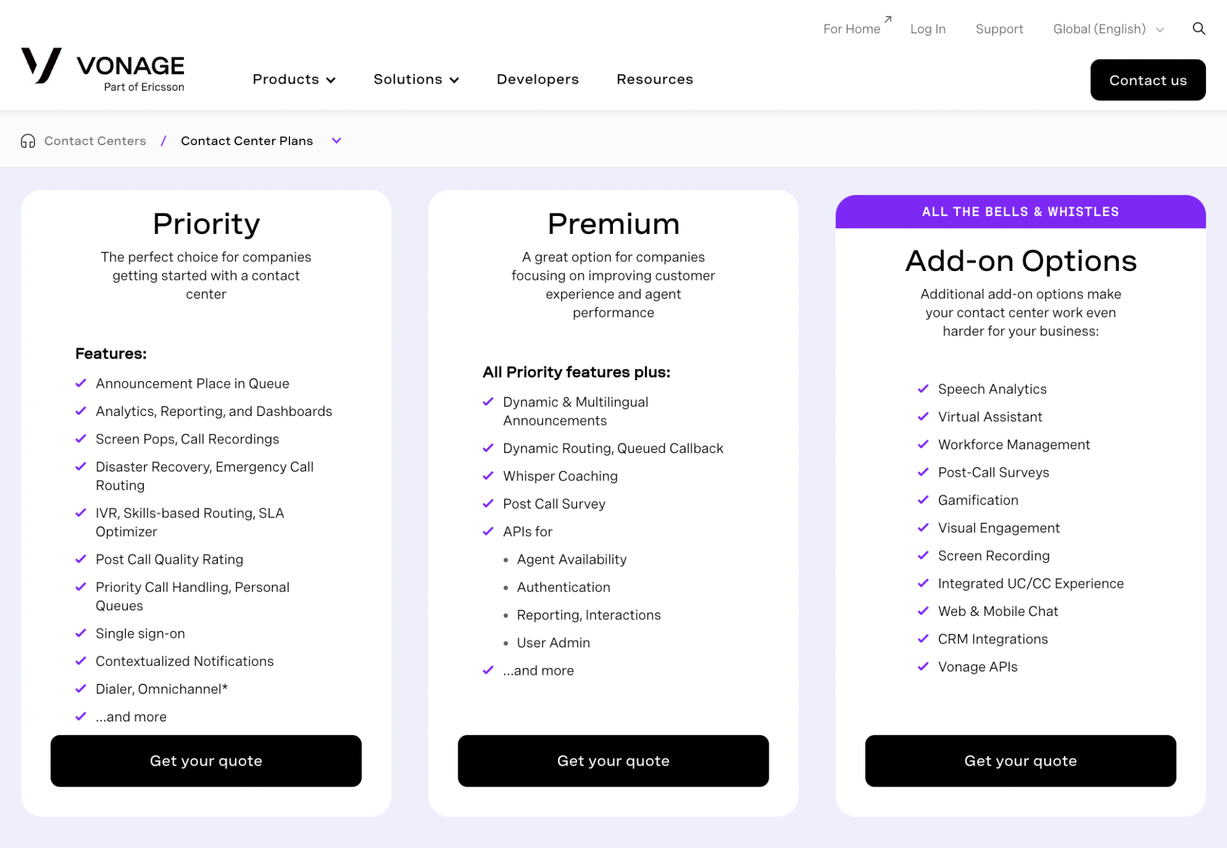Expand the Contact Center Plans breadcrumb chevron

click(337, 141)
